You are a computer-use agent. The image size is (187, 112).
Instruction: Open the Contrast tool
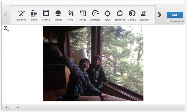tap(132, 15)
